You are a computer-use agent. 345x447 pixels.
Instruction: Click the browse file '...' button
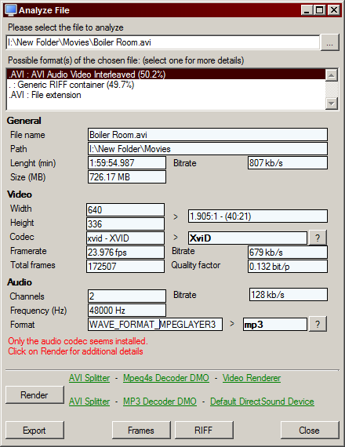point(329,42)
